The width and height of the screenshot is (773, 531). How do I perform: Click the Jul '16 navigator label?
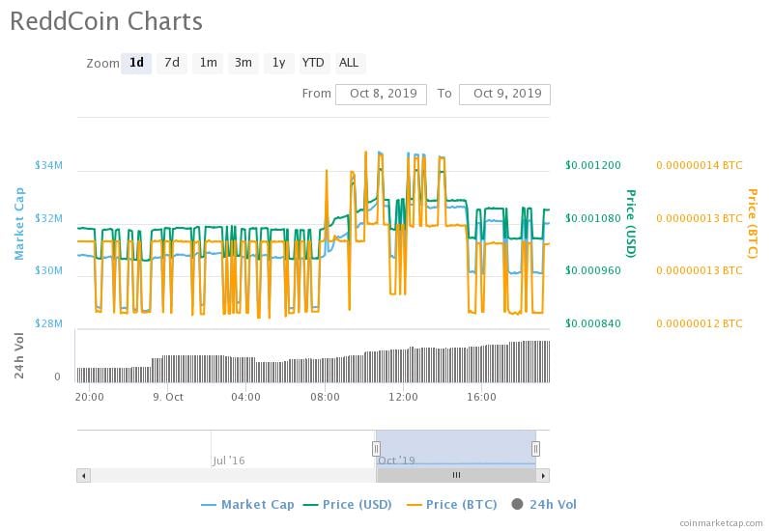pos(228,461)
